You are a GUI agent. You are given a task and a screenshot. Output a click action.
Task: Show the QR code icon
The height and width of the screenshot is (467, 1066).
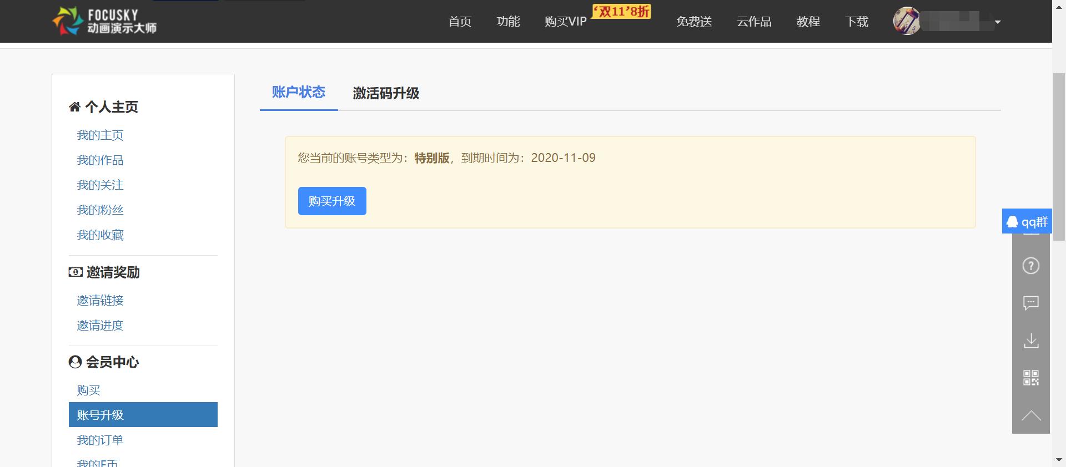tap(1031, 378)
